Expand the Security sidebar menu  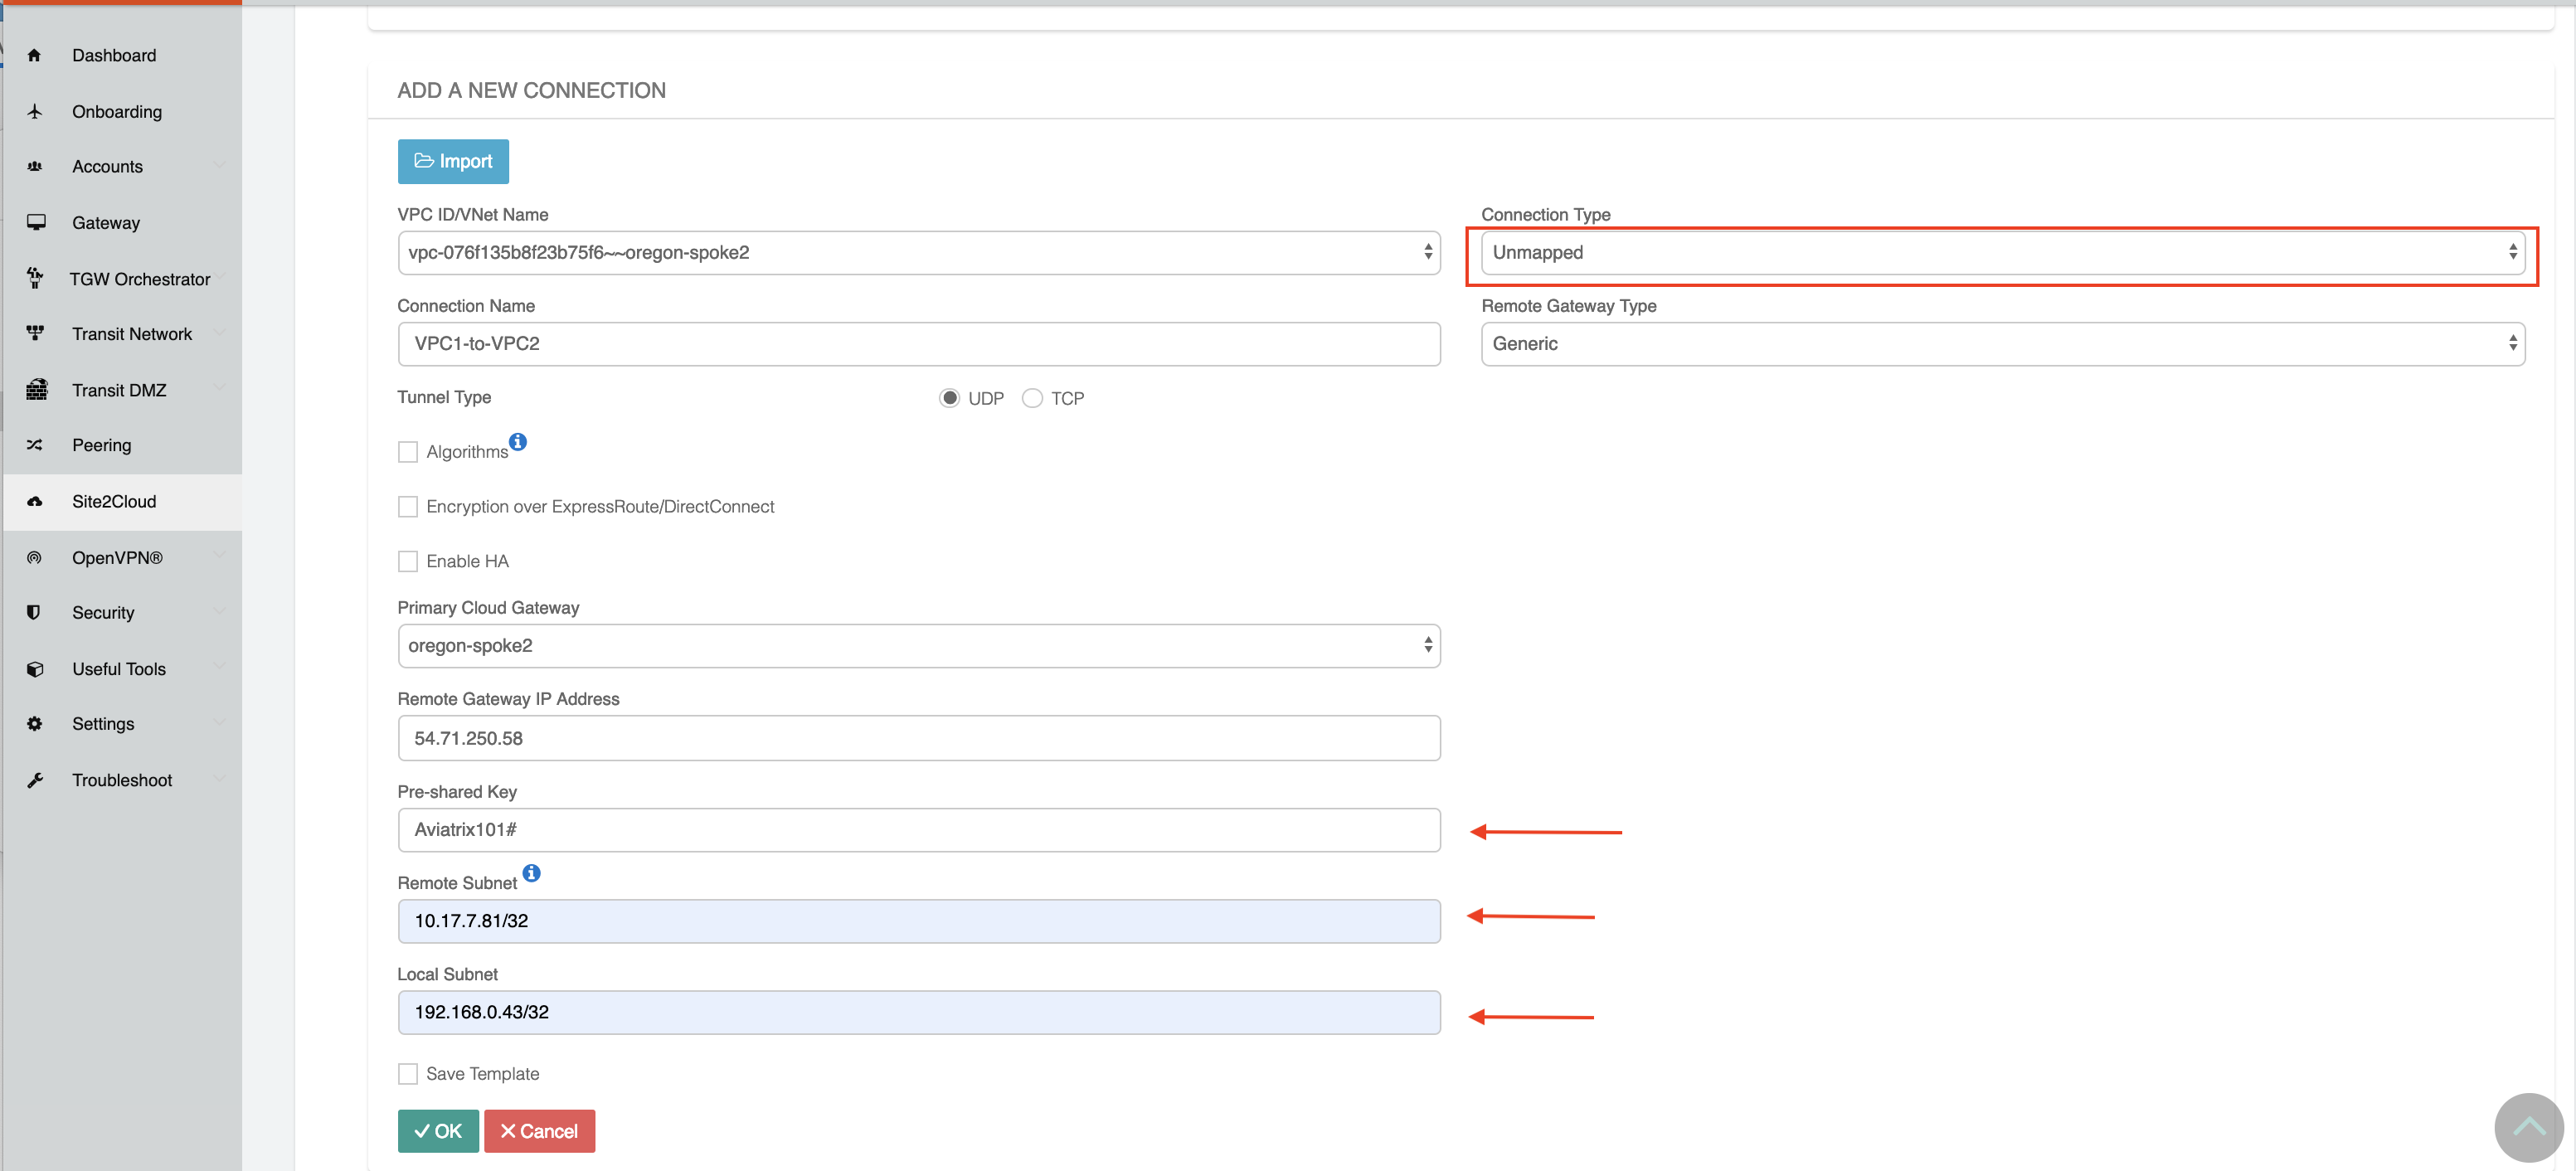[x=103, y=613]
